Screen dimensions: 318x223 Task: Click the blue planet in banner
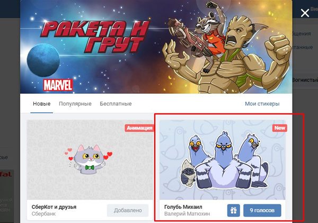(x=43, y=60)
